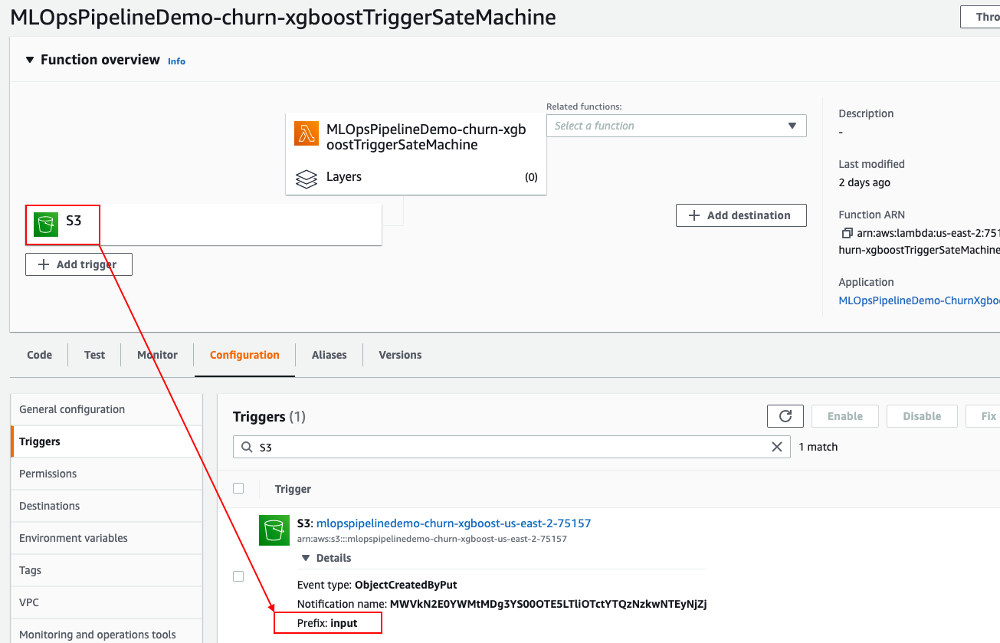Refresh the triggers list
The width and height of the screenshot is (1000, 643).
click(785, 416)
